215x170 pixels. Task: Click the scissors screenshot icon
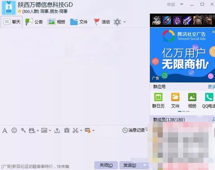coord(75,130)
